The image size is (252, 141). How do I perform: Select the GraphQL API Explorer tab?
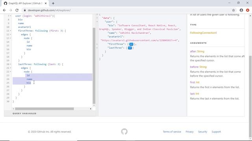25,3
